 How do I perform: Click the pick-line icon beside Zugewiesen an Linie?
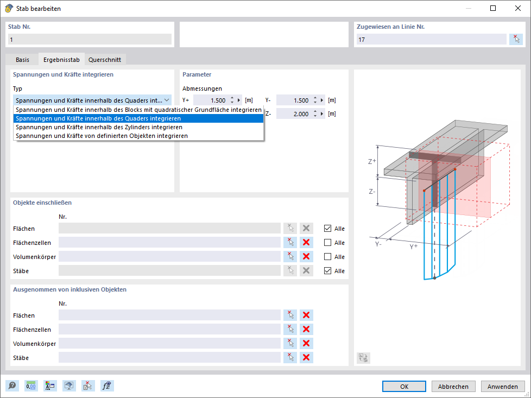tap(516, 39)
